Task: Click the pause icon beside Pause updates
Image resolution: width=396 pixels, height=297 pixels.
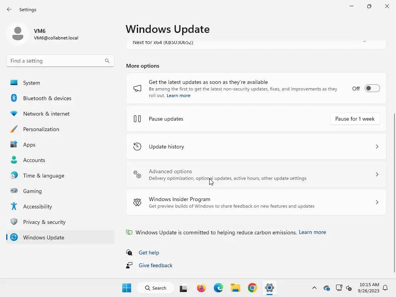Action: point(137,119)
